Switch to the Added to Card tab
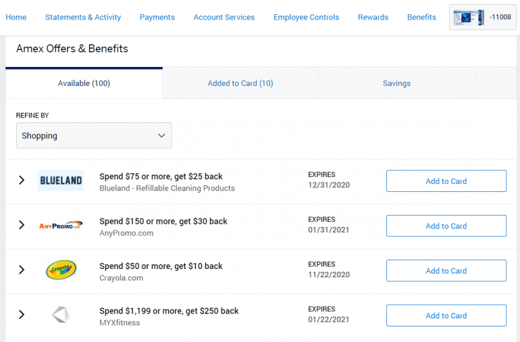This screenshot has height=342, width=520. (240, 83)
